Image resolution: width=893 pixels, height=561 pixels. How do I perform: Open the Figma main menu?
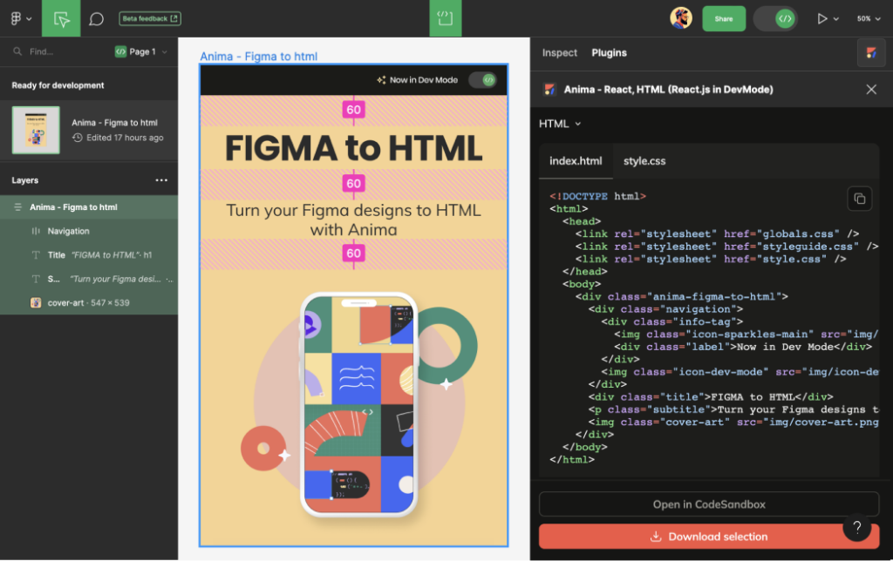[x=18, y=17]
